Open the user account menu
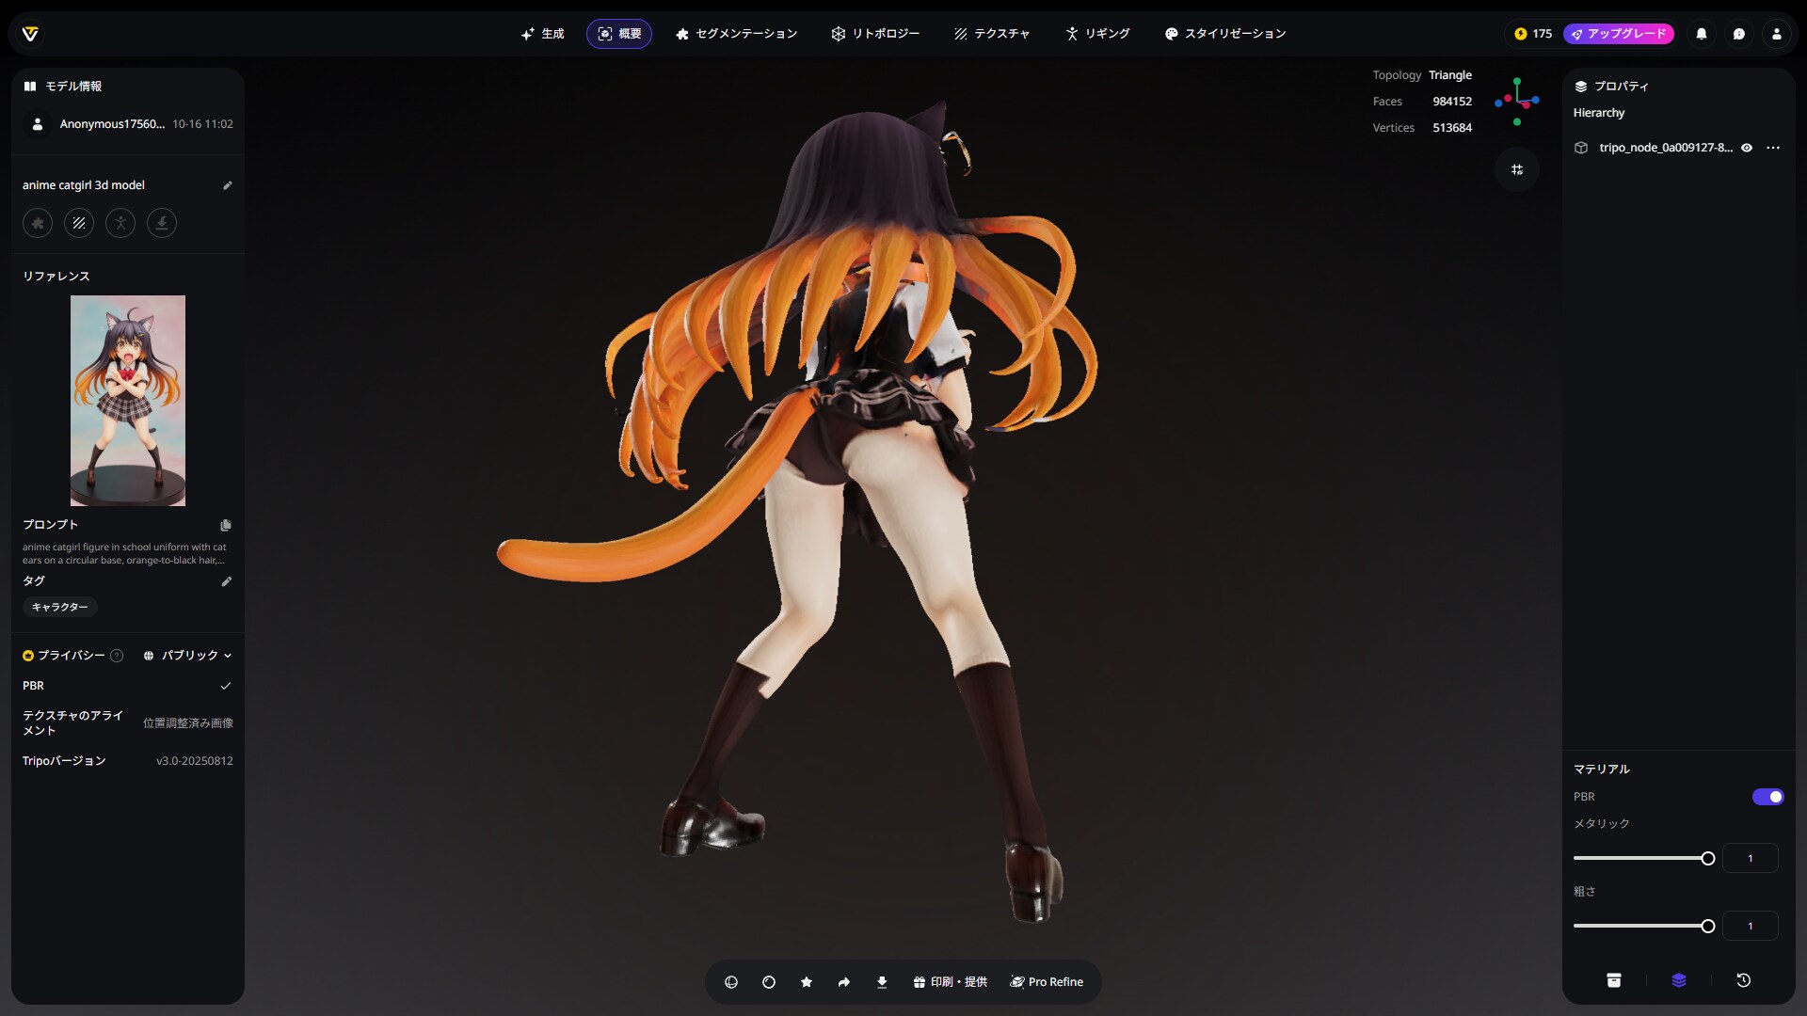 pos(1777,34)
